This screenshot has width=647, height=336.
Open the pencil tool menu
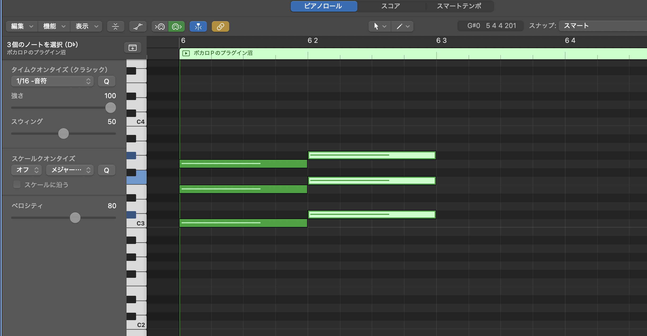coord(402,26)
